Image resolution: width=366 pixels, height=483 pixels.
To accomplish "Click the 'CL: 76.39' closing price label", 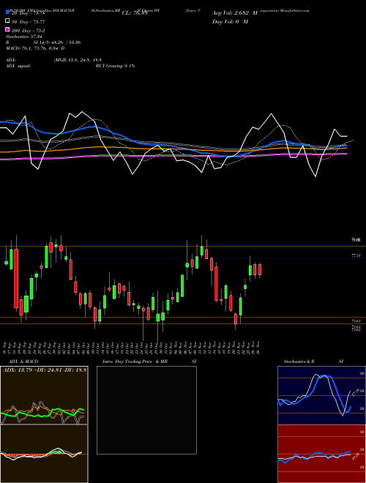I will pyautogui.click(x=135, y=13).
